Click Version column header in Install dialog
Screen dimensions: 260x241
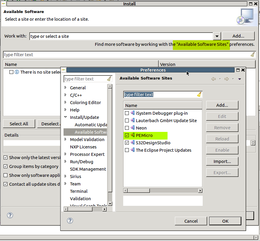207,64
